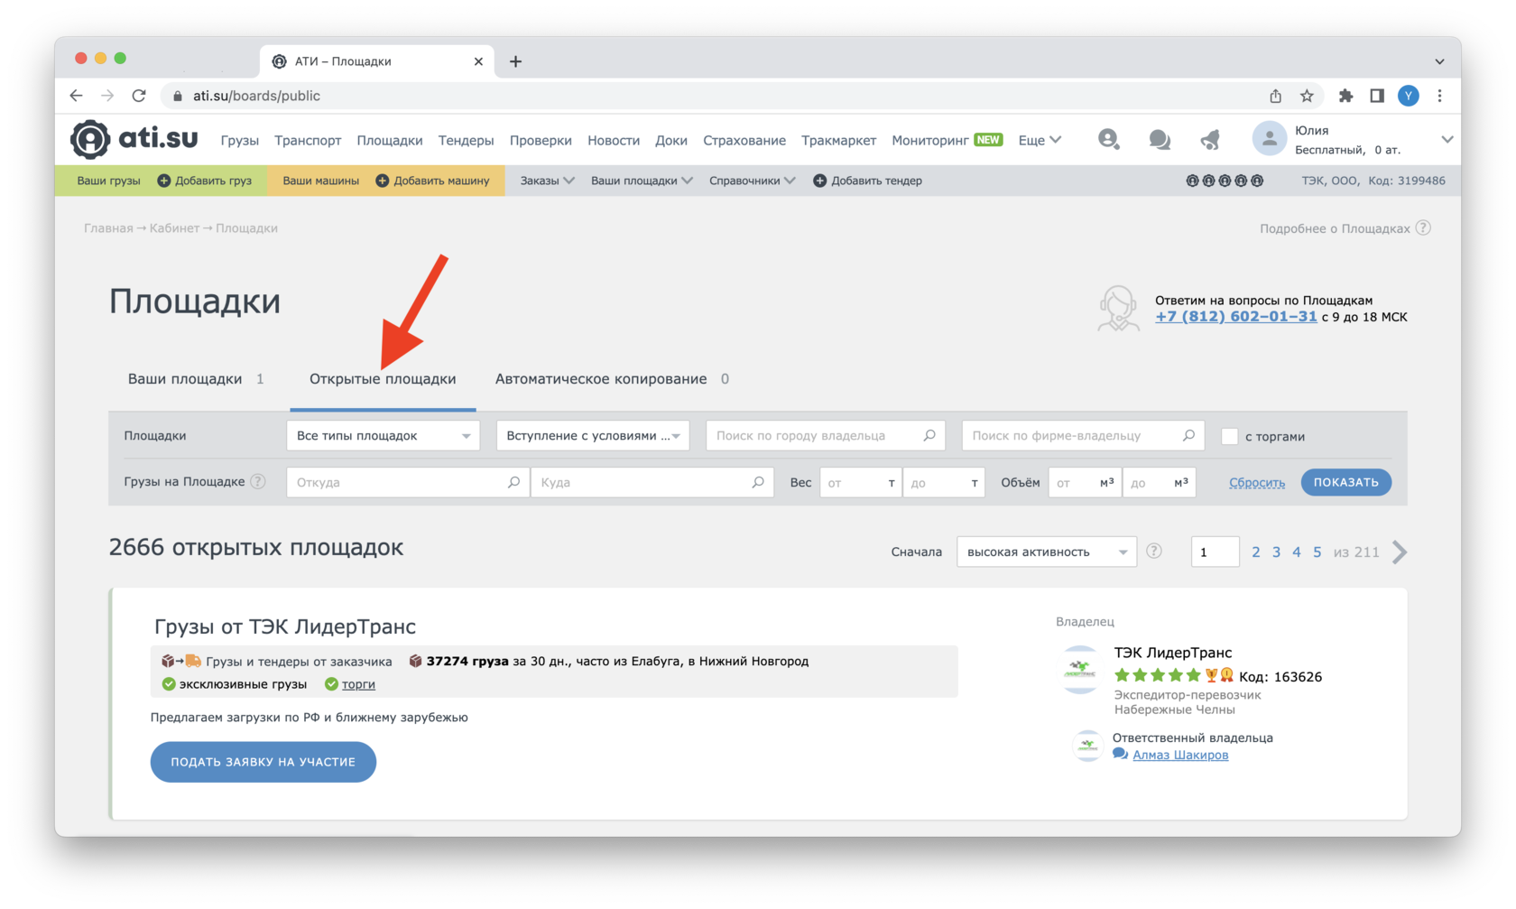This screenshot has width=1516, height=909.
Task: Go to page 2
Action: (x=1255, y=552)
